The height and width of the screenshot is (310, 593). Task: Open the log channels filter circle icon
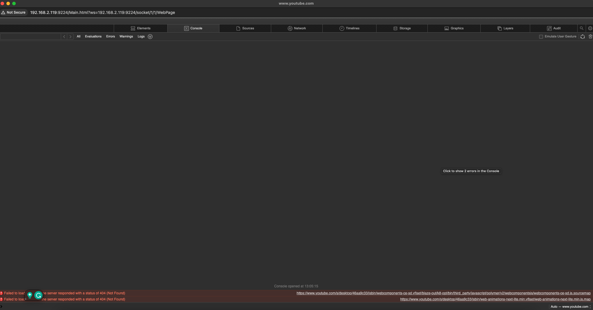pyautogui.click(x=150, y=37)
